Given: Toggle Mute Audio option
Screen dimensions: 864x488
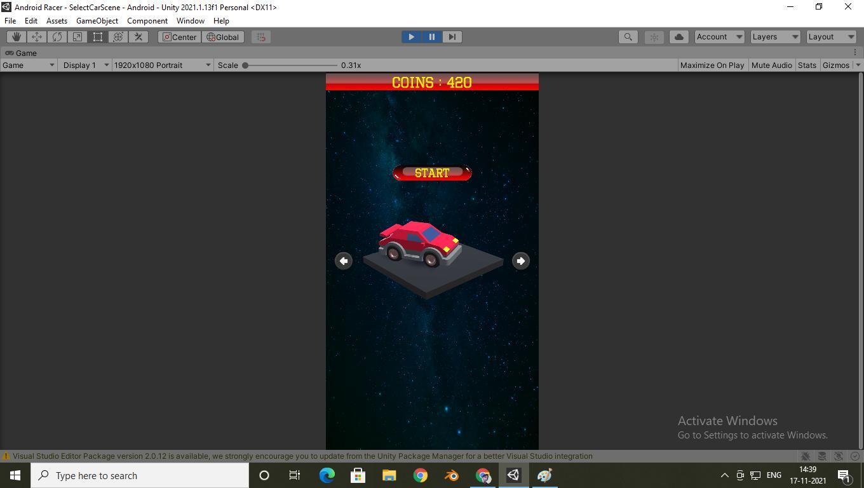Looking at the screenshot, I should pos(771,65).
